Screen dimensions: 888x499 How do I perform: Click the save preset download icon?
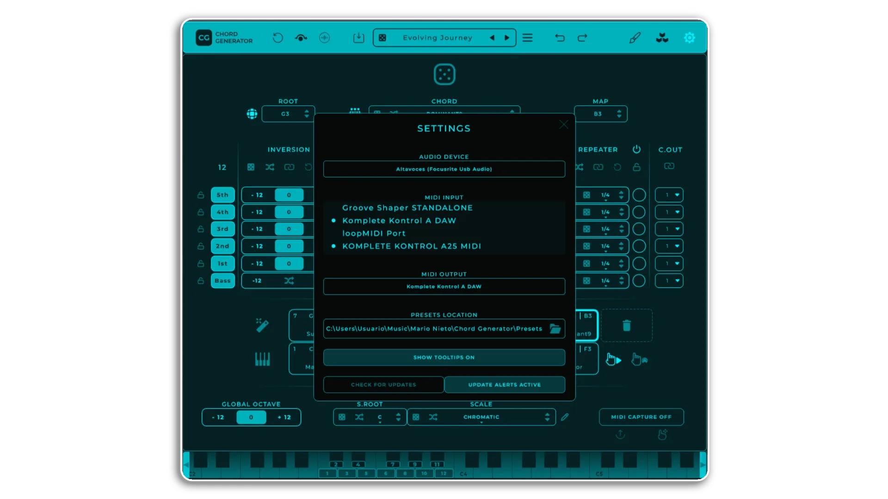359,38
